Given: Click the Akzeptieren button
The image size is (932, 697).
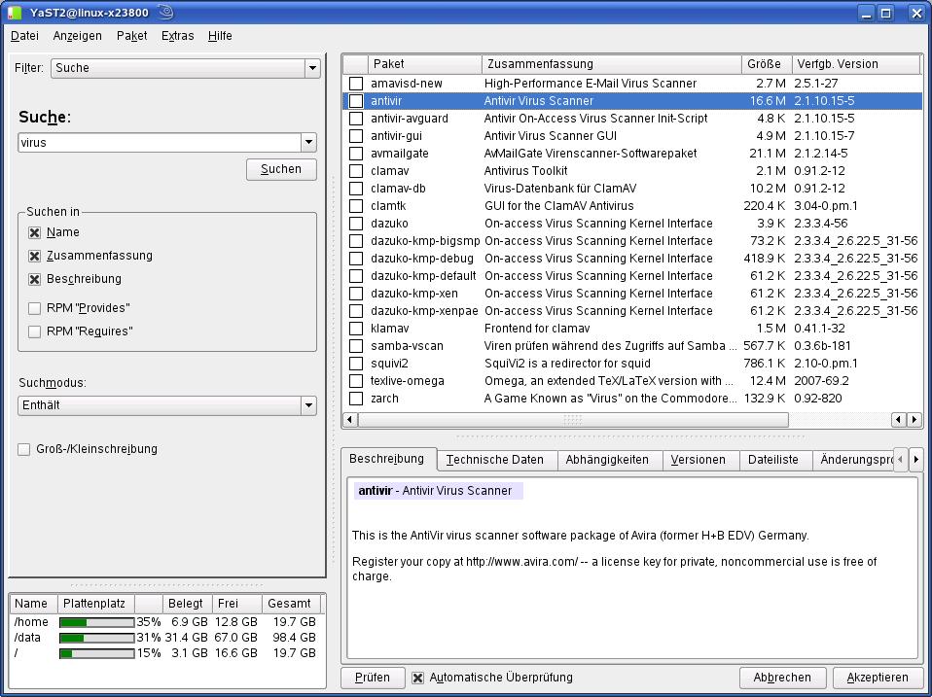Looking at the screenshot, I should tap(878, 678).
